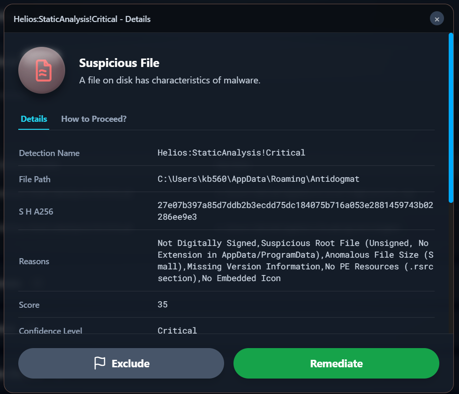Click the Antidogmat file path value
The height and width of the screenshot is (394, 459).
tap(258, 179)
